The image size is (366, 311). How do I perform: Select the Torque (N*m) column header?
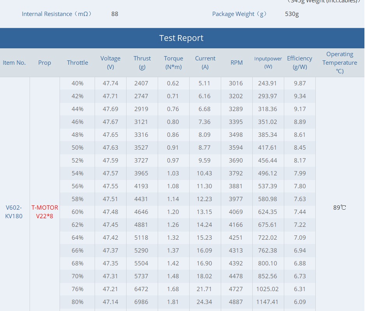point(174,63)
